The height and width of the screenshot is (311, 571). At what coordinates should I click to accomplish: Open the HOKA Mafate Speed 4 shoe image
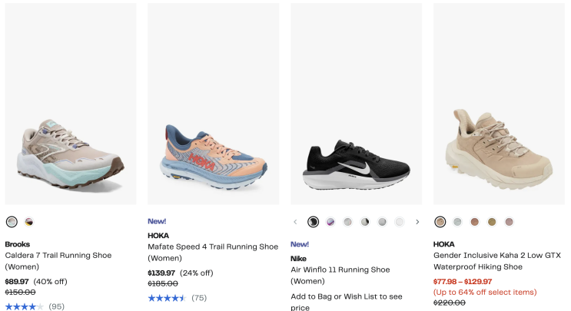(x=213, y=104)
